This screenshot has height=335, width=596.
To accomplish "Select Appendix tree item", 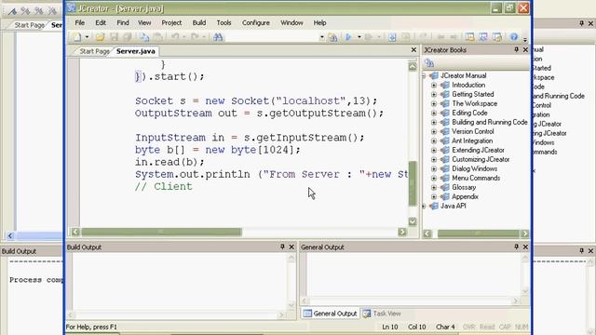I will [x=465, y=196].
